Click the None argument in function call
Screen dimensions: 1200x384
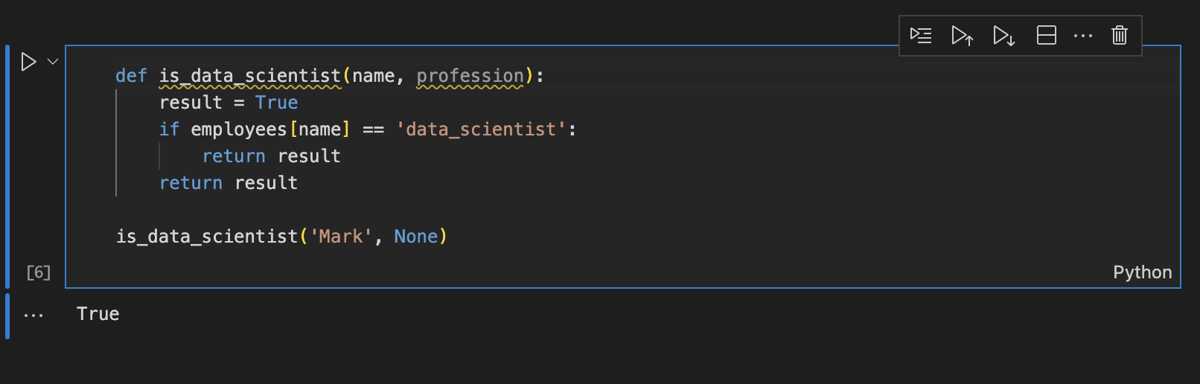[415, 237]
